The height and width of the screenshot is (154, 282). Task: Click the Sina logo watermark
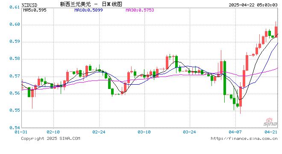pos(270,122)
